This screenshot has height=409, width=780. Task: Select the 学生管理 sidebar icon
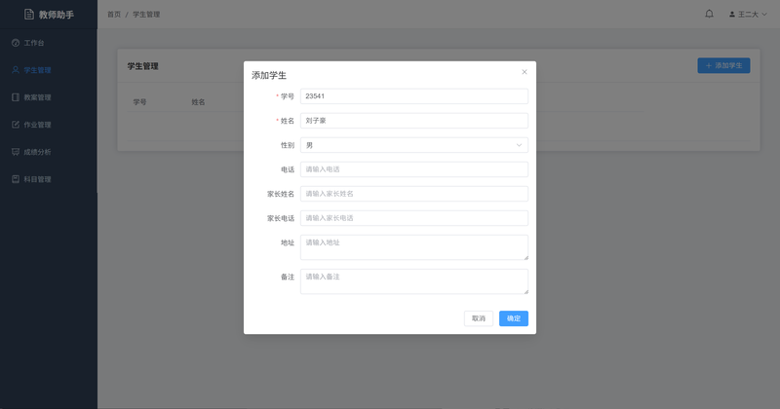point(16,70)
